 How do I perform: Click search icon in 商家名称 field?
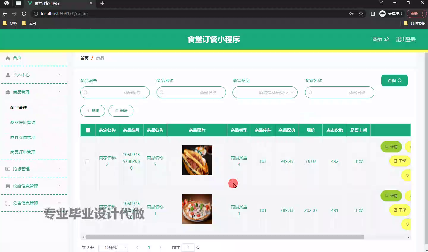click(x=310, y=92)
